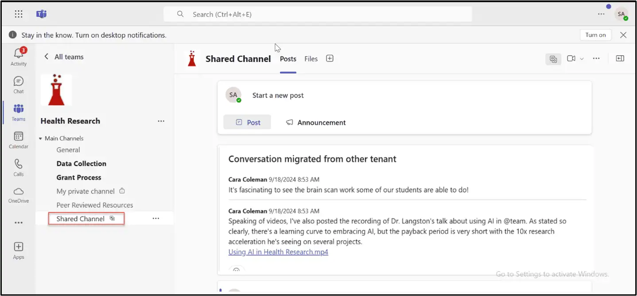This screenshot has width=637, height=296.
Task: Click the Search bar at the top
Action: 317,14
